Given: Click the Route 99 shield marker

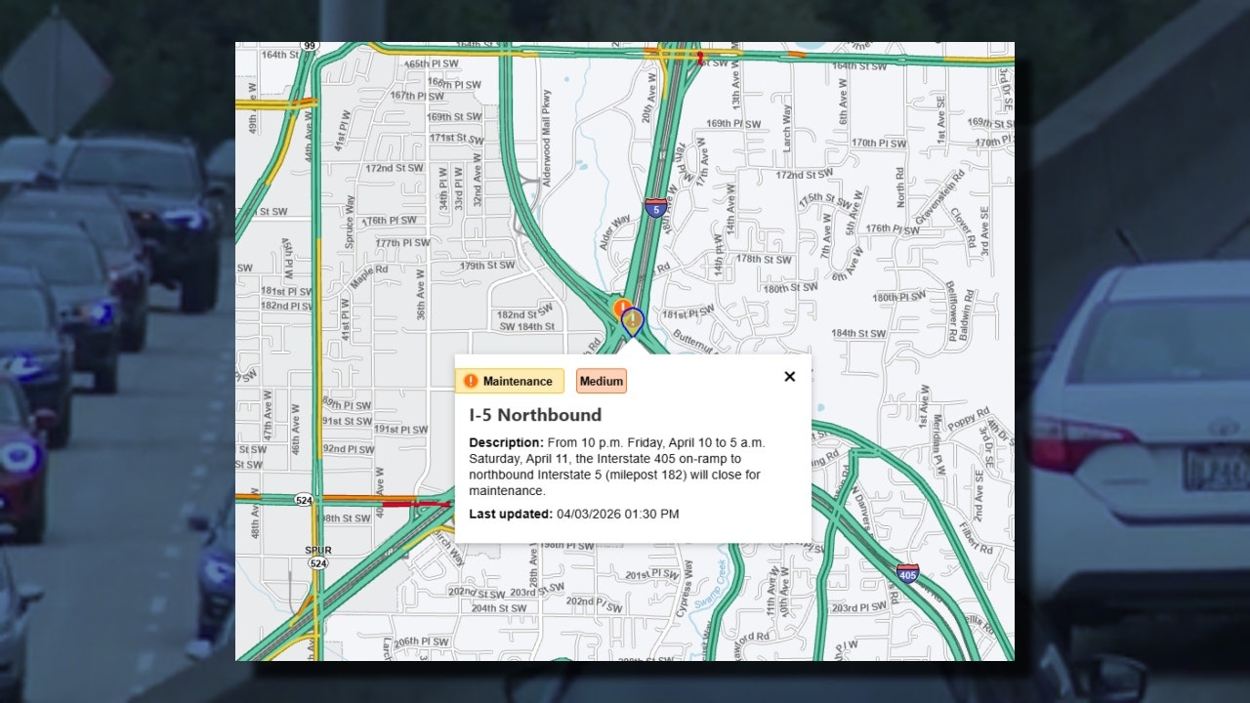Looking at the screenshot, I should click(310, 46).
